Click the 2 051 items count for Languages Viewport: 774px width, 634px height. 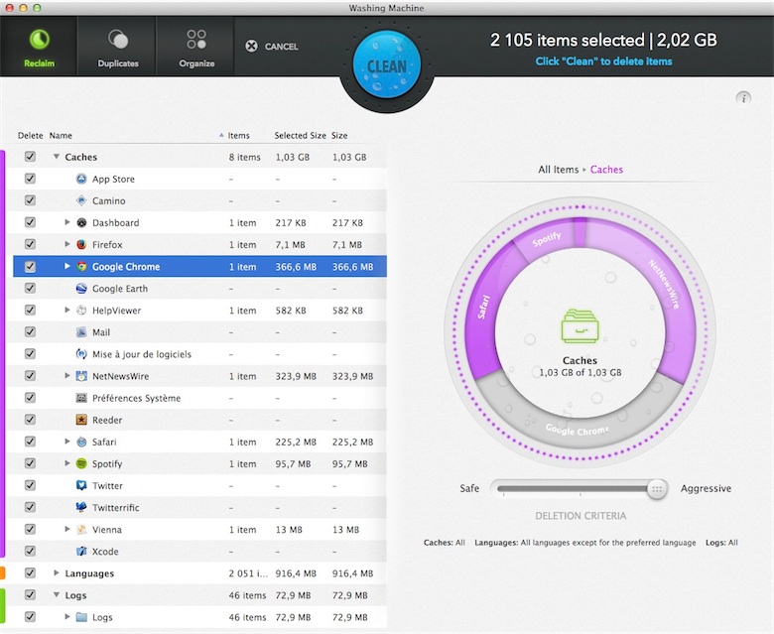point(248,573)
